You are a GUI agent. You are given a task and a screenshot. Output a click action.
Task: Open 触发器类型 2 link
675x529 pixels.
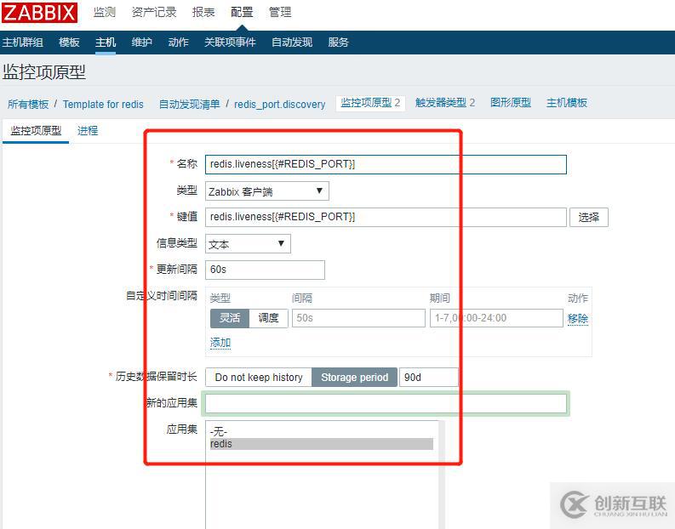pyautogui.click(x=445, y=103)
